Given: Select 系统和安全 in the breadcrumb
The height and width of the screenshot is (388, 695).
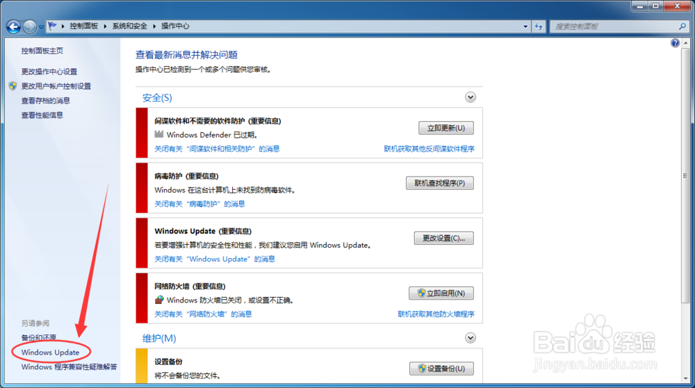Looking at the screenshot, I should click(x=129, y=26).
